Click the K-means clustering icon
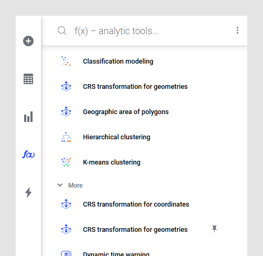Image resolution: width=263 pixels, height=256 pixels. point(66,162)
